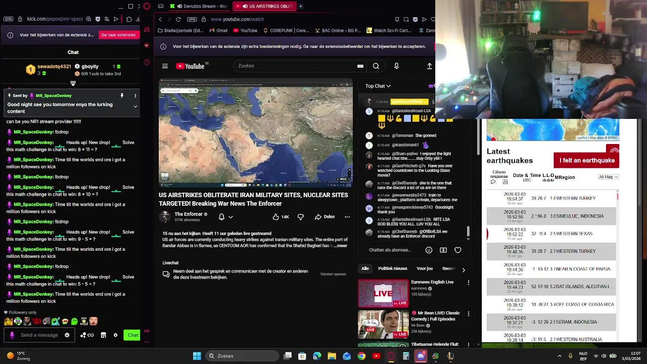Click the Ga naar extensies button
Screen dimensions: 647x364
pyautogui.click(x=118, y=35)
